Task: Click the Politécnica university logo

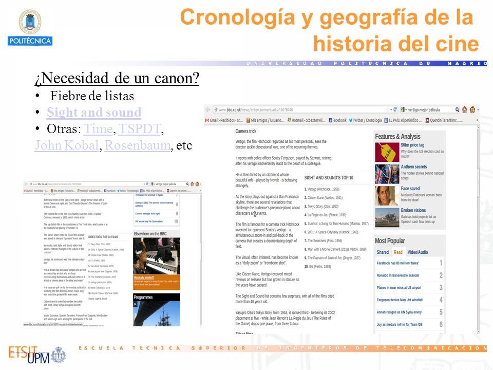Action: 30,27
